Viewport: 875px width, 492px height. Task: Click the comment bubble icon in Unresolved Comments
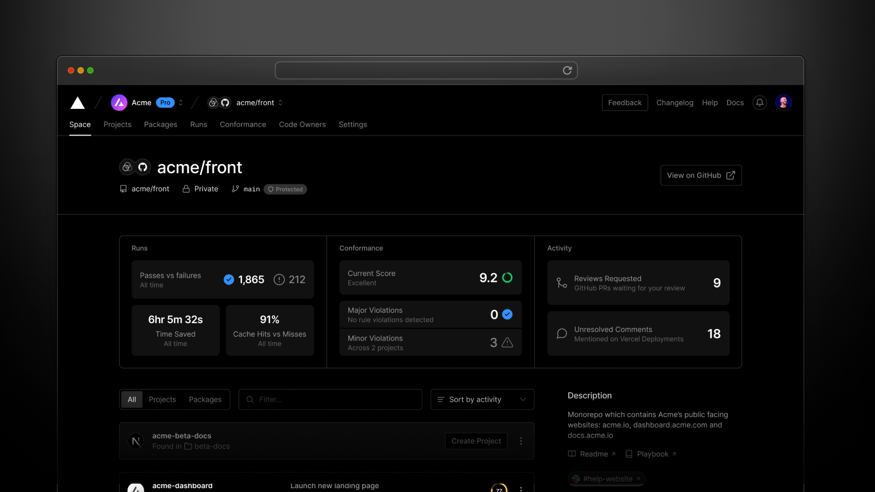562,333
